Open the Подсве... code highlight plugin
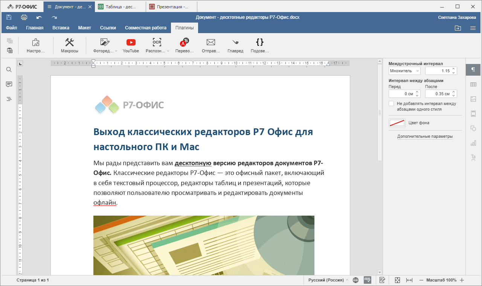The width and height of the screenshot is (482, 286). pyautogui.click(x=260, y=46)
